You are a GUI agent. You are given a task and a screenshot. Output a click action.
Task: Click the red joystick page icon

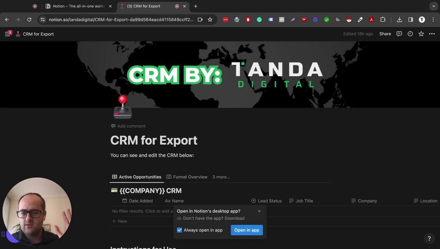pyautogui.click(x=123, y=107)
